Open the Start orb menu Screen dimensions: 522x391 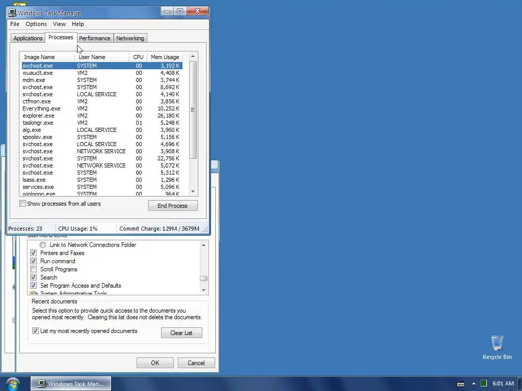tap(13, 384)
